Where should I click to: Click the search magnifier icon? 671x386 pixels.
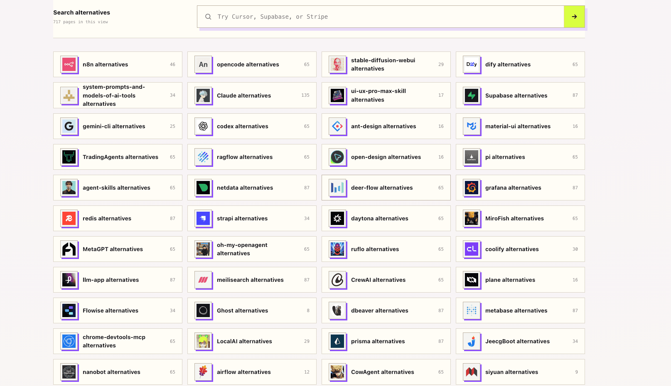(x=208, y=17)
